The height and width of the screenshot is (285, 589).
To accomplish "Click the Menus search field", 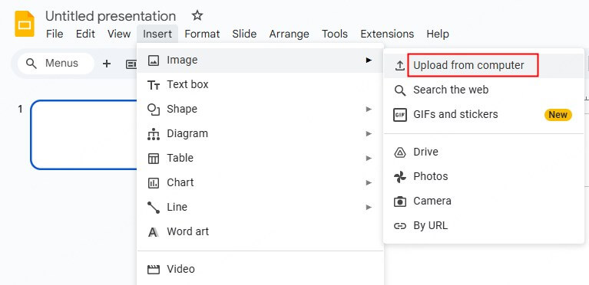I will click(x=55, y=64).
